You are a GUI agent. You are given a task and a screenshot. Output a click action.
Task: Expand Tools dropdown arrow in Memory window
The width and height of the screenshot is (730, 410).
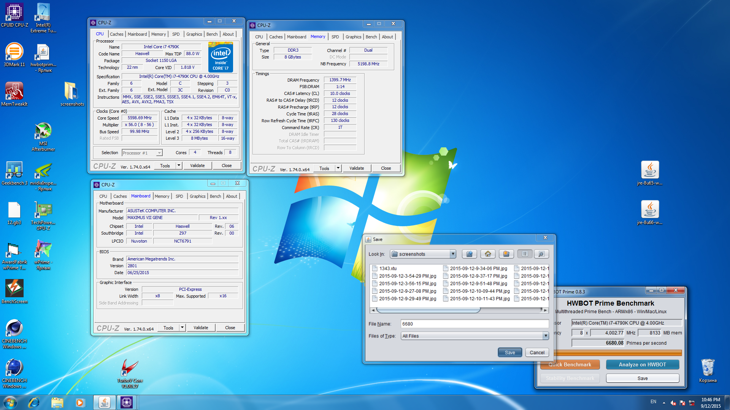coord(338,168)
